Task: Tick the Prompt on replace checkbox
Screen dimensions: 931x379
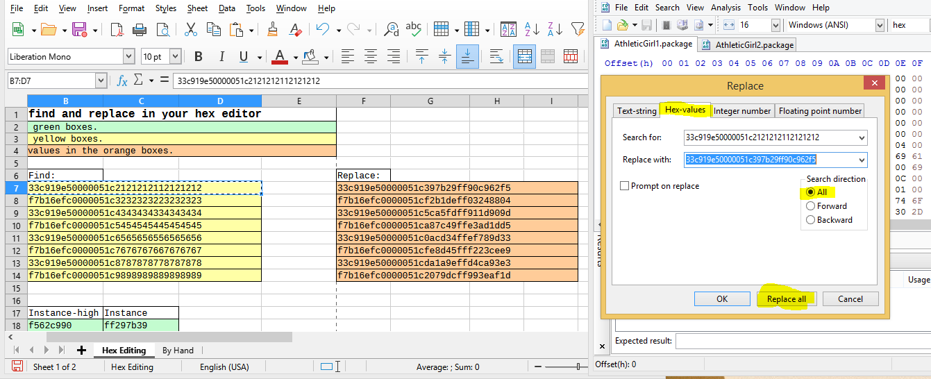Action: [625, 186]
